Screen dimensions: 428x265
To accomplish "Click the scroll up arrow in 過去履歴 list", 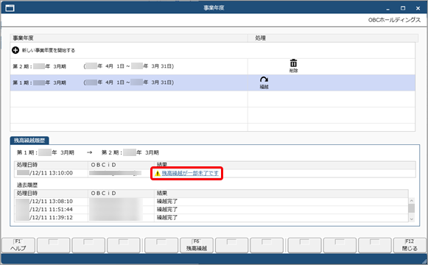I will pos(412,201).
